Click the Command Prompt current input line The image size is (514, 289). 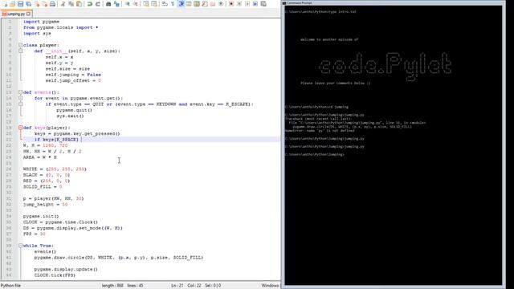click(315, 154)
